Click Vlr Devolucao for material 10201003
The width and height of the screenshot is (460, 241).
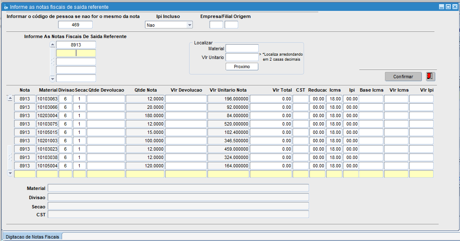(186, 141)
